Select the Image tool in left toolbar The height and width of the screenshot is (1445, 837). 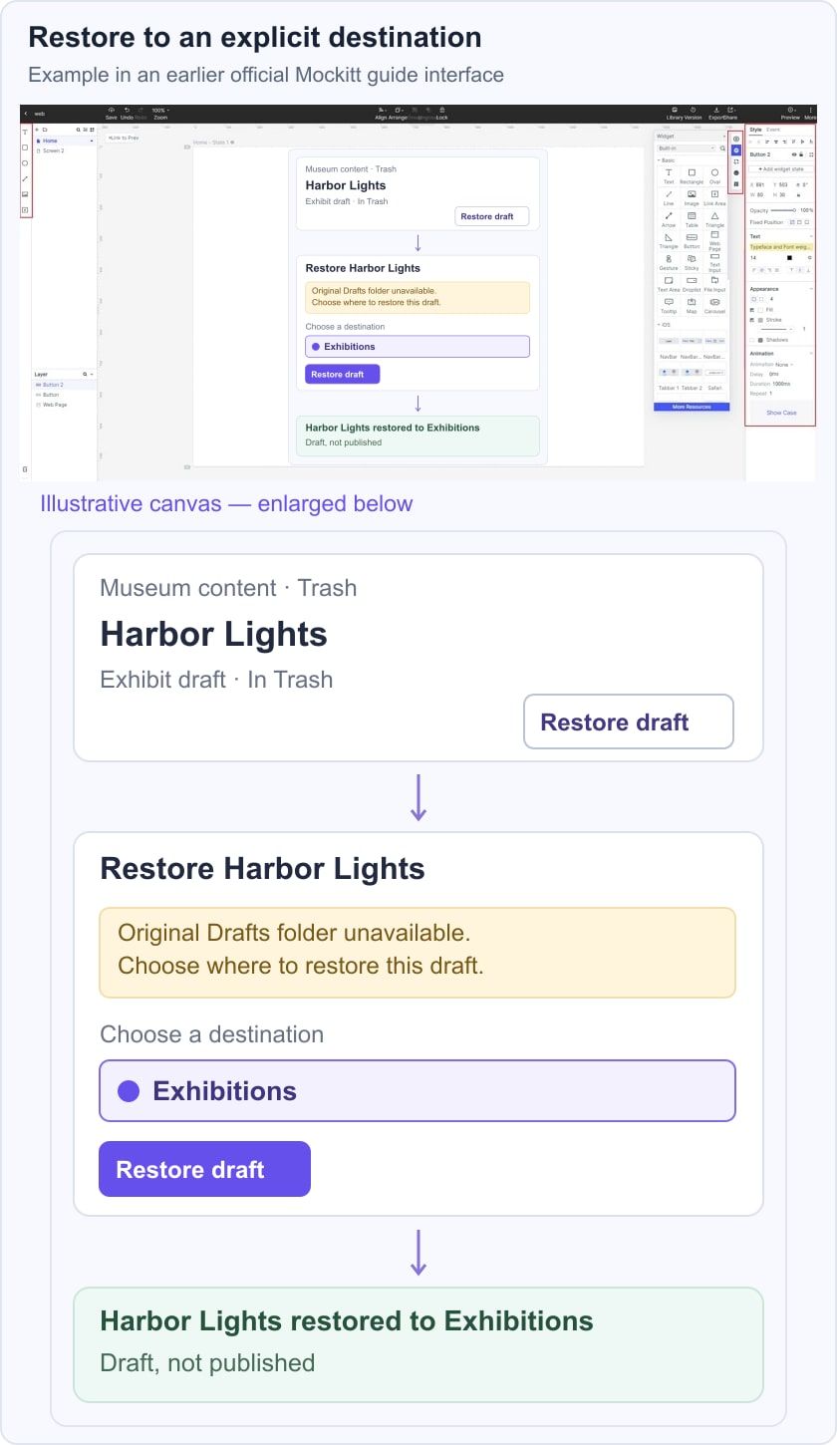pos(25,194)
